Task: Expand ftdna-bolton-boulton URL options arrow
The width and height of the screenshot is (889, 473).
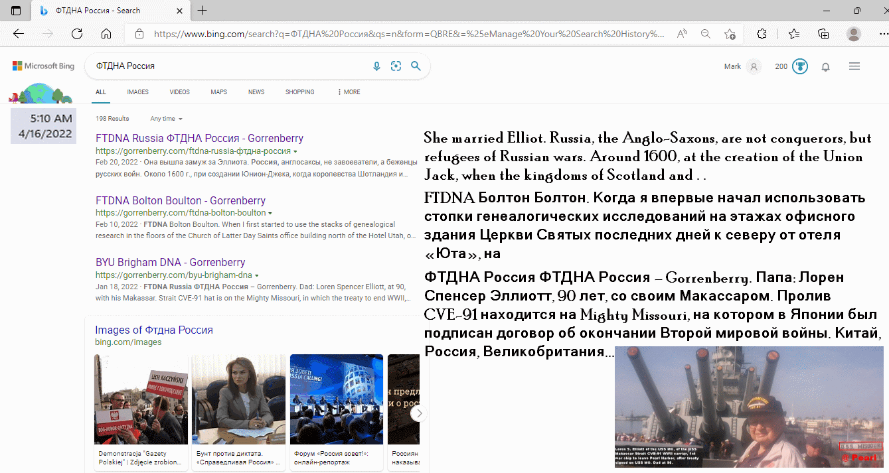Action: [x=270, y=213]
